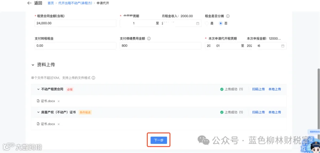
Task: Click green success icon for 房屋产权（不动产）证书
Action: coord(222,112)
